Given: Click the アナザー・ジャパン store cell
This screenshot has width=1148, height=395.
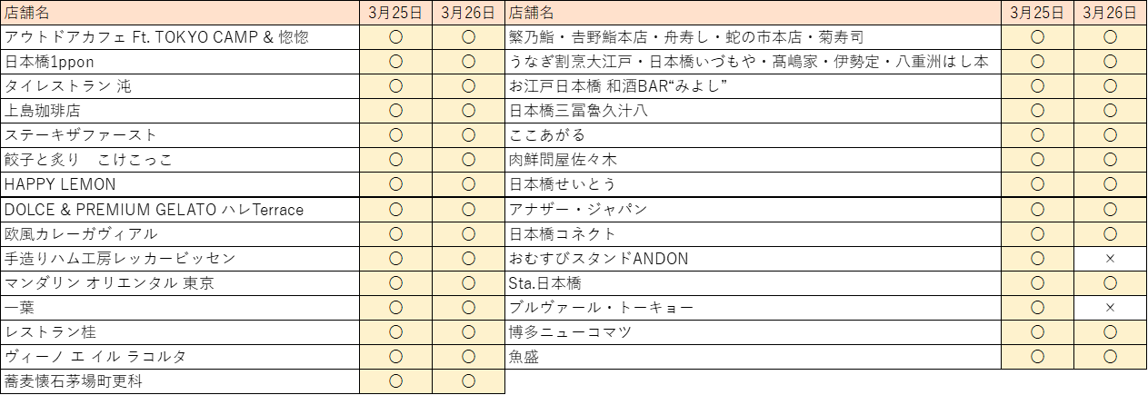Looking at the screenshot, I should (x=753, y=210).
